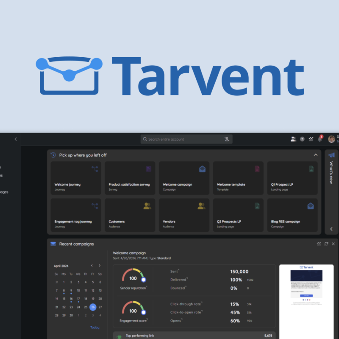The height and width of the screenshot is (339, 339).
Task: Click the Today link under calendar
Action: (x=94, y=327)
